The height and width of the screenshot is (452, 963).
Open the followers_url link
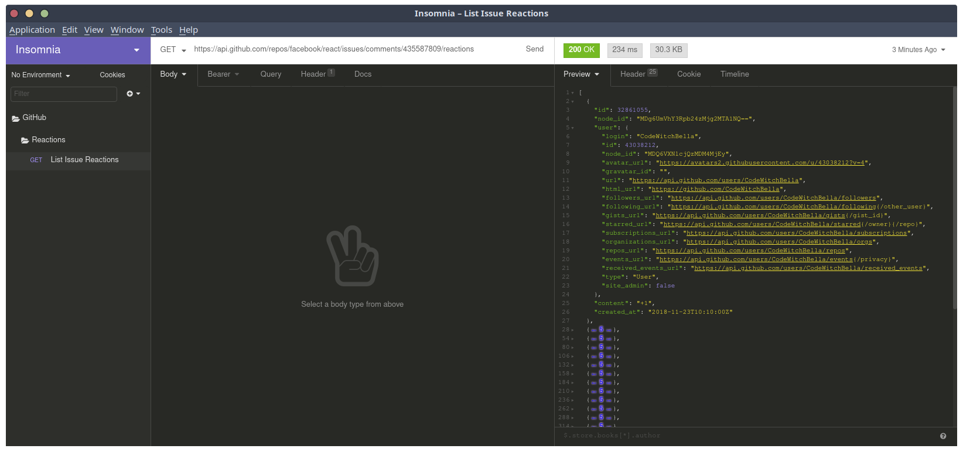click(x=774, y=198)
